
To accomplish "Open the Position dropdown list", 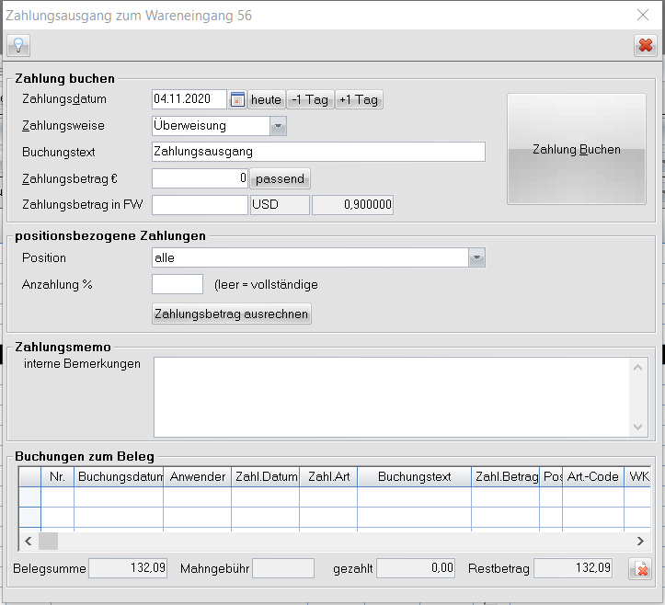I will tap(476, 258).
